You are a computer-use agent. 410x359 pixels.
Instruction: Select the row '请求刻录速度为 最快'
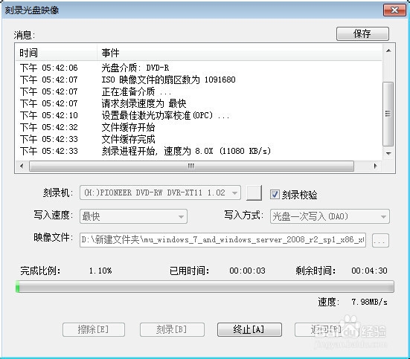pyautogui.click(x=199, y=104)
